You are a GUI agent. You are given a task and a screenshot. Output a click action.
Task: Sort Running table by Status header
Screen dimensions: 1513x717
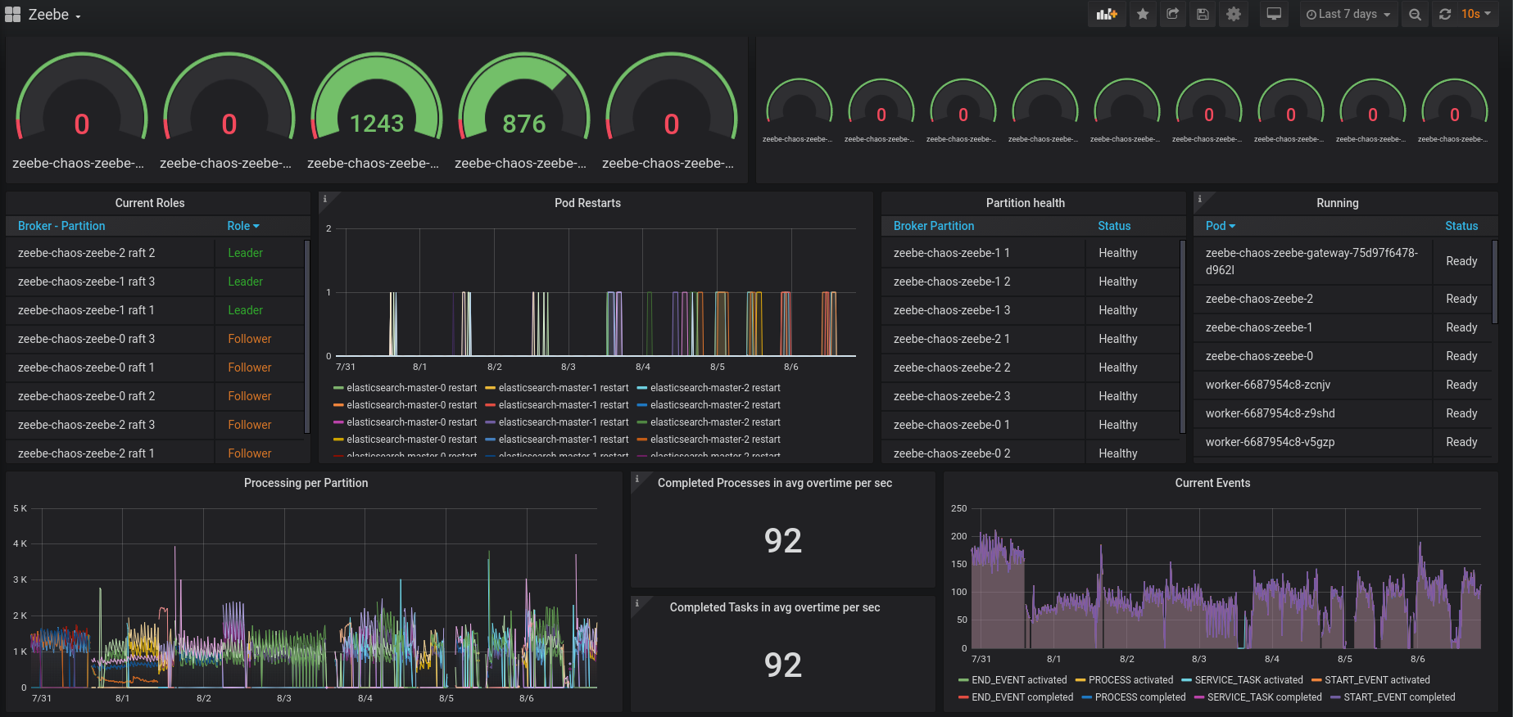(x=1461, y=226)
